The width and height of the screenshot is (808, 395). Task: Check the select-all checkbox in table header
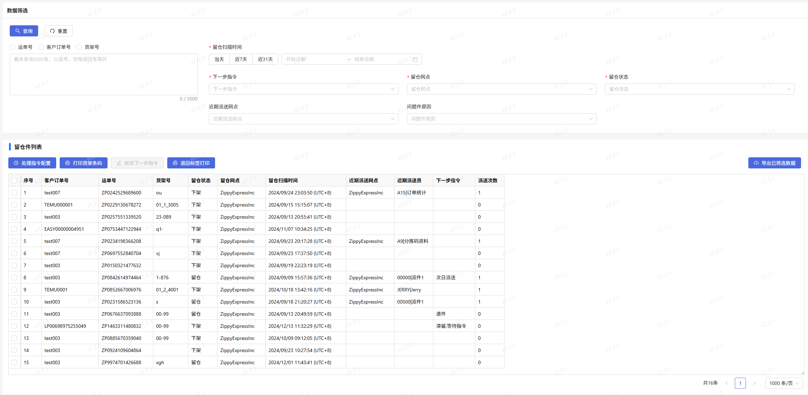[14, 181]
